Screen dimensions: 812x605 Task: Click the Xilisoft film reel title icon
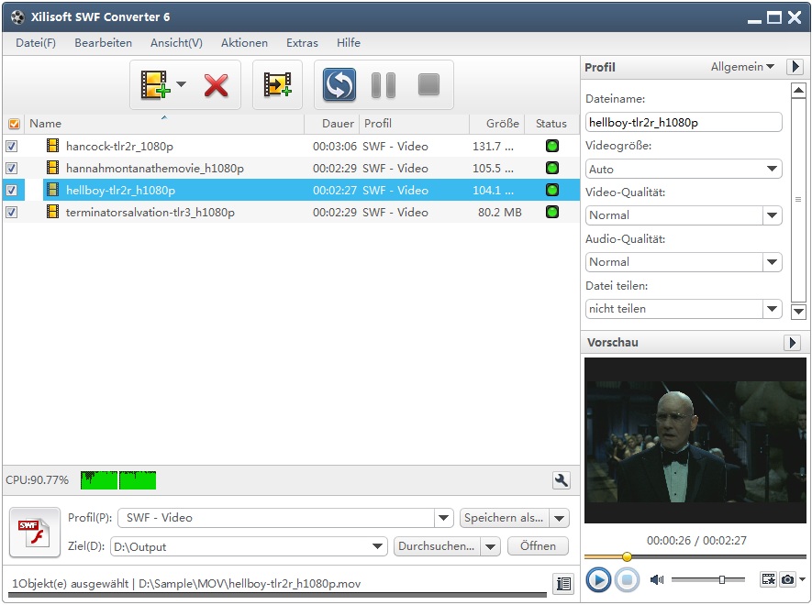pyautogui.click(x=17, y=17)
